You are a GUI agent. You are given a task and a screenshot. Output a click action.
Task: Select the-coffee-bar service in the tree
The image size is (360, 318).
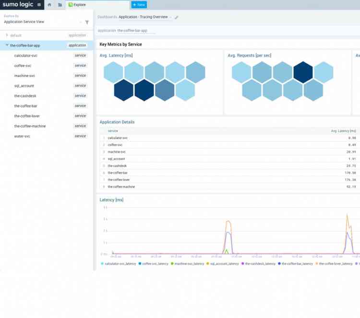(26, 106)
